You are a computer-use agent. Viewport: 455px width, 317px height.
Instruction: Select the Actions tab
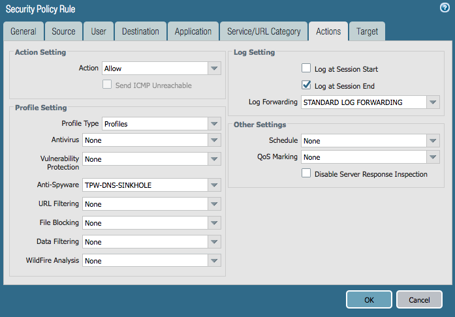pyautogui.click(x=328, y=31)
